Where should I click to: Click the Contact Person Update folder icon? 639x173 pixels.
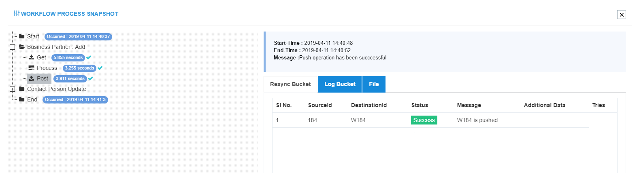point(22,89)
